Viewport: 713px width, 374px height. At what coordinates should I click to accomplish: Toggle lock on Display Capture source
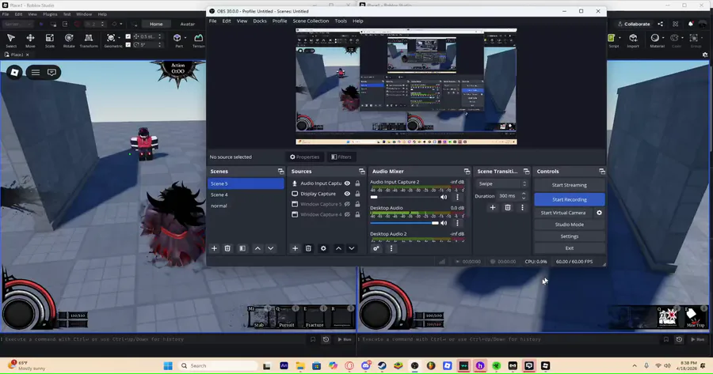click(x=357, y=194)
